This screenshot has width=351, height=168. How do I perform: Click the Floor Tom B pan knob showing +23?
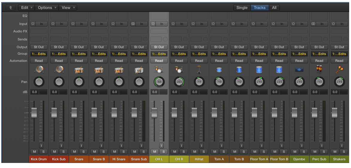(279, 82)
